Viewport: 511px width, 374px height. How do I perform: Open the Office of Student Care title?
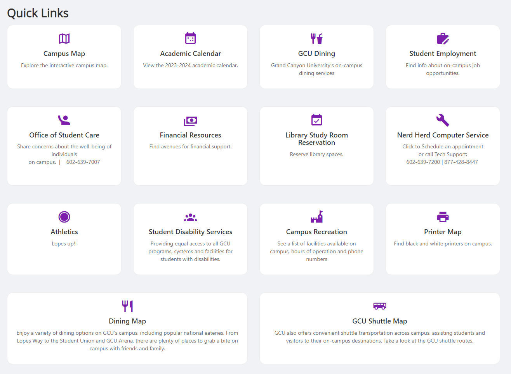coord(64,135)
